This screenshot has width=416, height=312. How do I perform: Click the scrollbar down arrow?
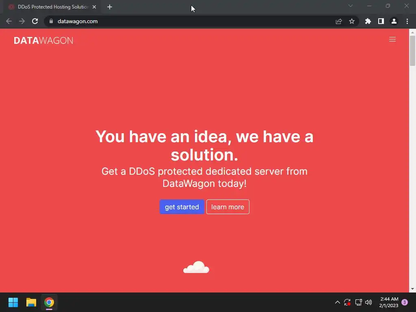412,289
